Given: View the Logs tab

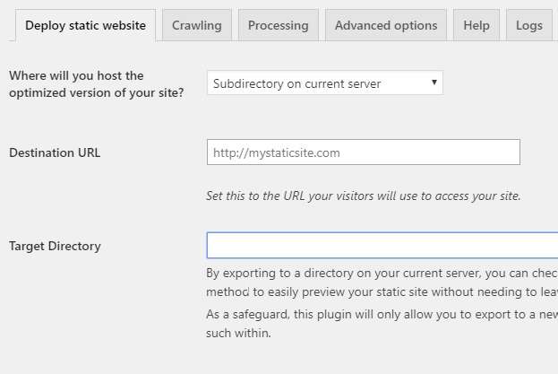Looking at the screenshot, I should (x=528, y=25).
